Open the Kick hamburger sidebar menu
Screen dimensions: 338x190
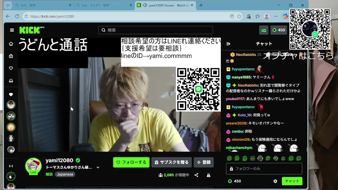(12, 30)
